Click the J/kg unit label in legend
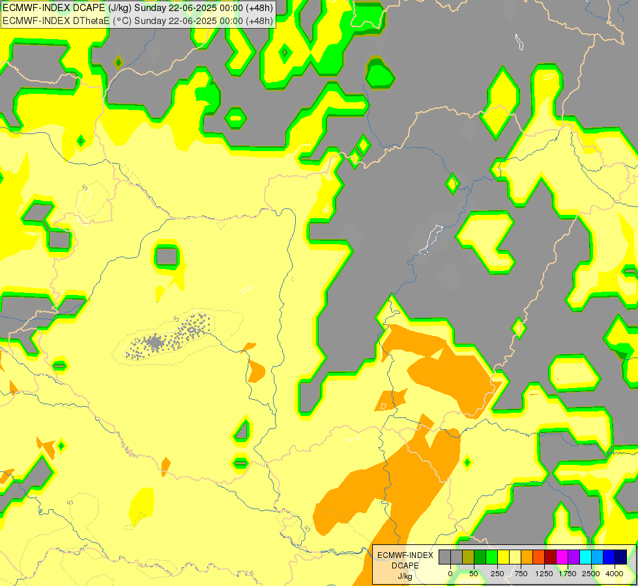Screen dimensions: 638x586 405,576
